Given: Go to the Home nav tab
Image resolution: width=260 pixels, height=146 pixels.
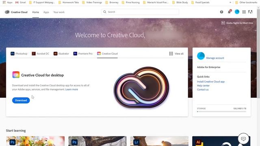Looking at the screenshot, I should pyautogui.click(x=35, y=12).
